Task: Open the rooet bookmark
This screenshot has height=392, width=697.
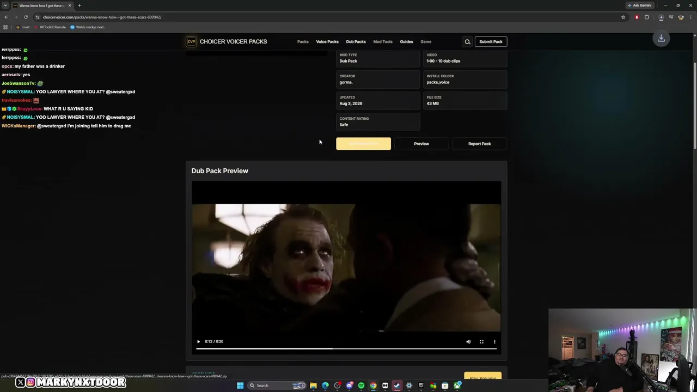Action: [x=23, y=27]
